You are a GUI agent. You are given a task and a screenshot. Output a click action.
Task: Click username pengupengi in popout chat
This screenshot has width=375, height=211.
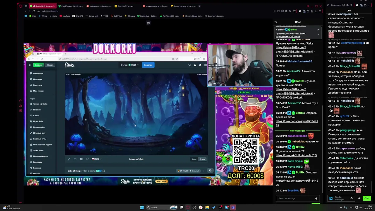point(348,130)
